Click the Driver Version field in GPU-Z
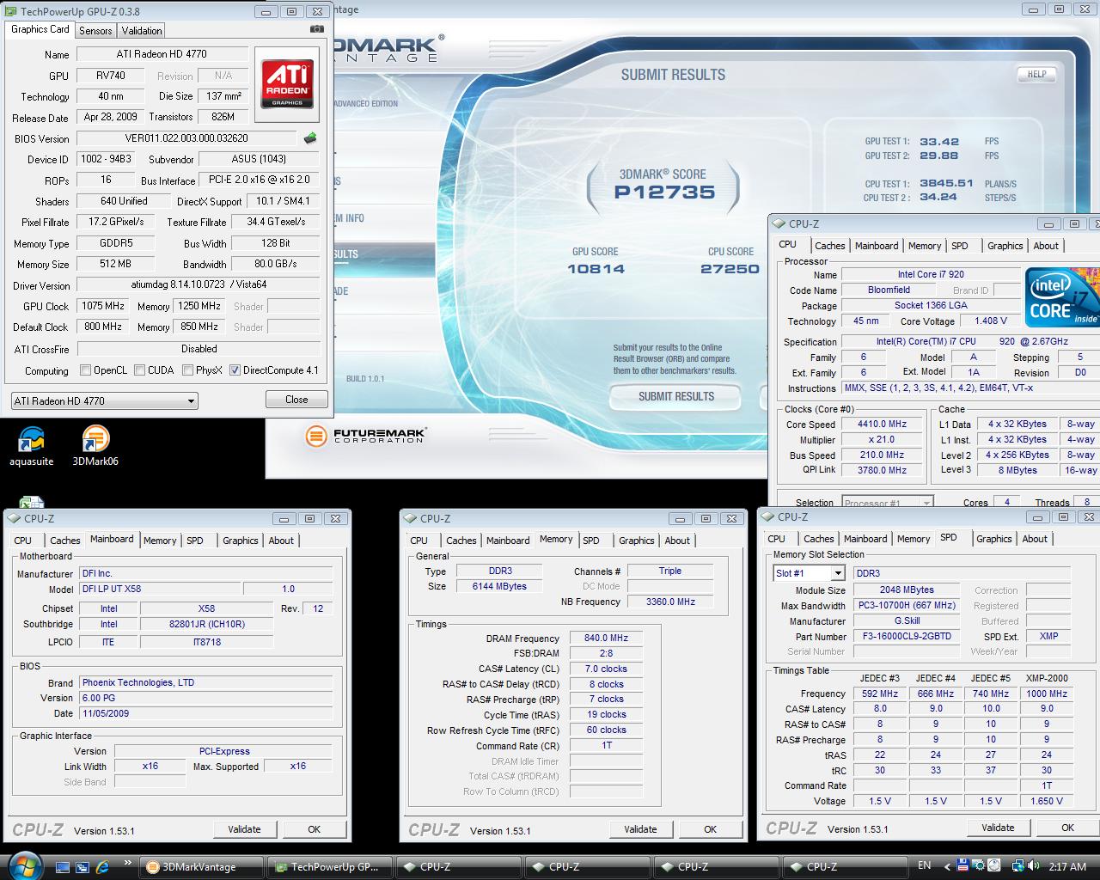 click(198, 285)
